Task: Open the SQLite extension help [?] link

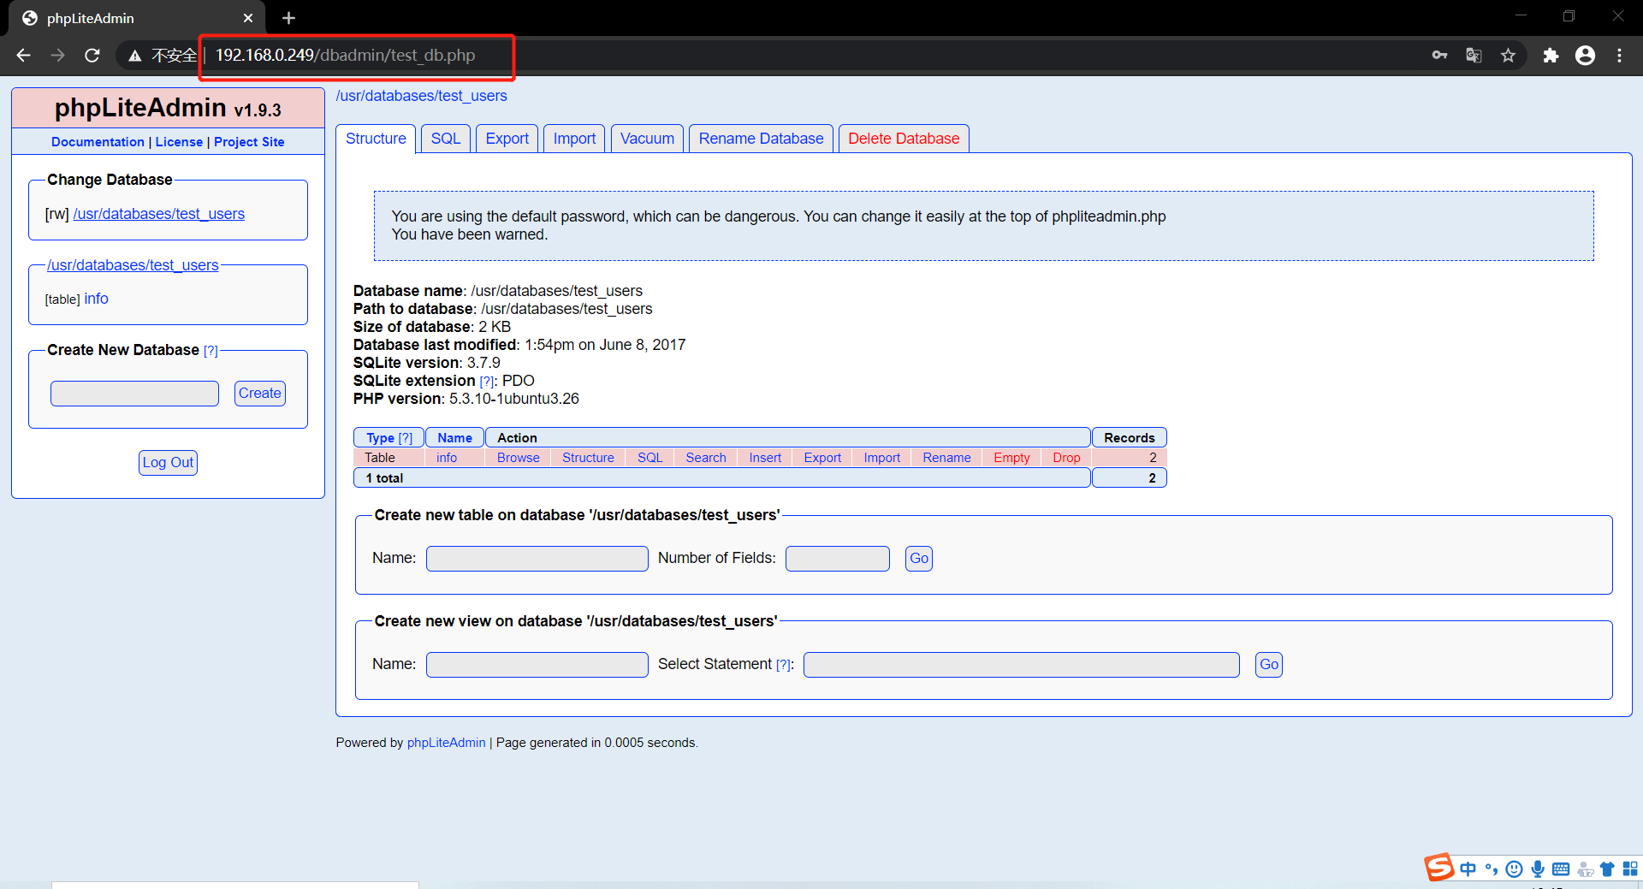Action: pos(486,382)
